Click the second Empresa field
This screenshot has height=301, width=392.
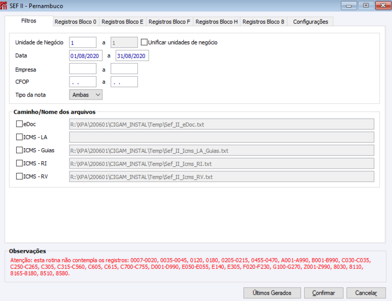click(124, 69)
